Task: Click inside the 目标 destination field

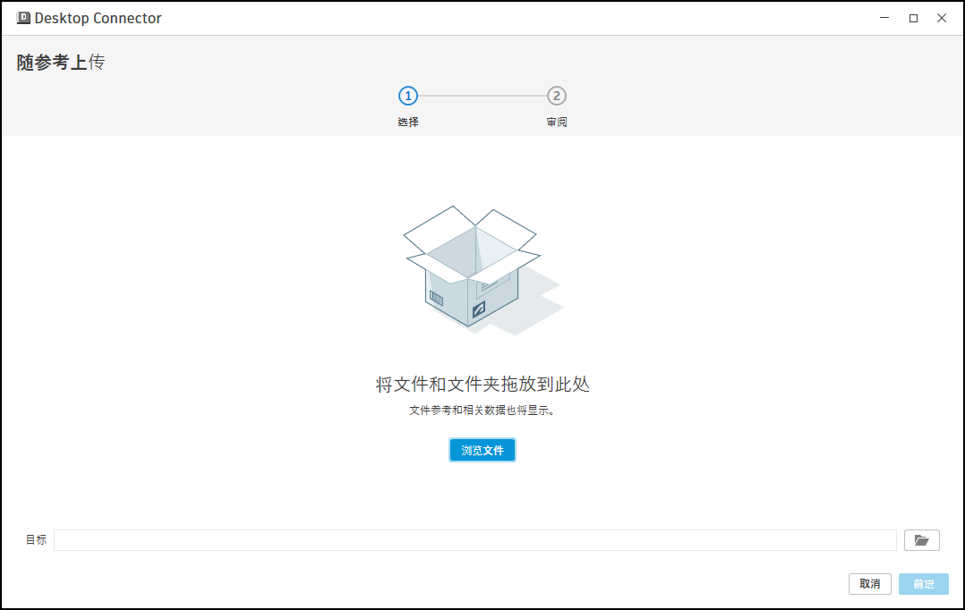Action: click(x=474, y=540)
